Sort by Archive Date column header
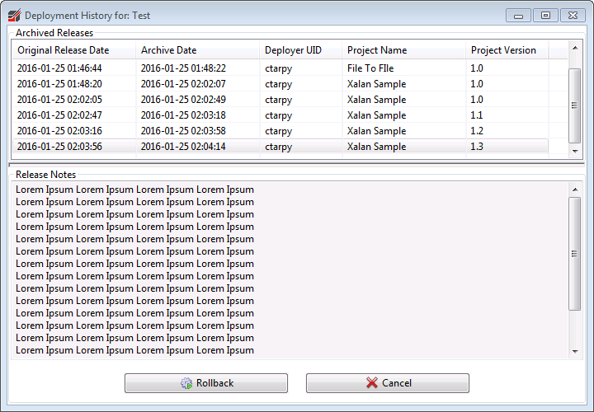Image resolution: width=594 pixels, height=412 pixels. (196, 50)
